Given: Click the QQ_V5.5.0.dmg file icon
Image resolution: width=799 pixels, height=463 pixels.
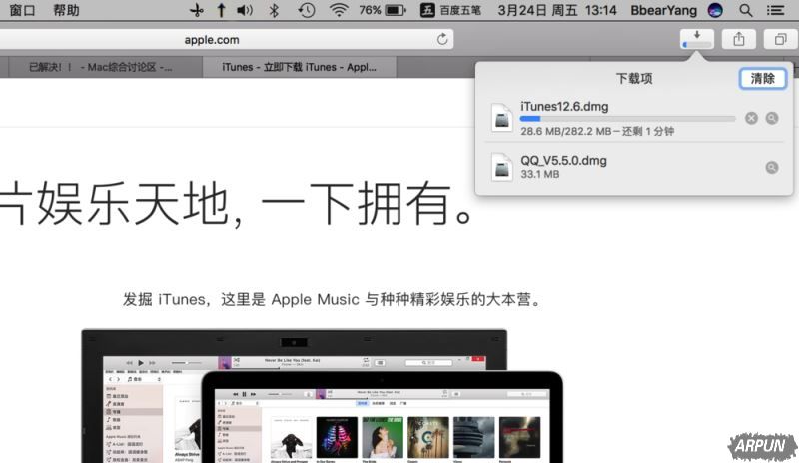Looking at the screenshot, I should click(502, 167).
